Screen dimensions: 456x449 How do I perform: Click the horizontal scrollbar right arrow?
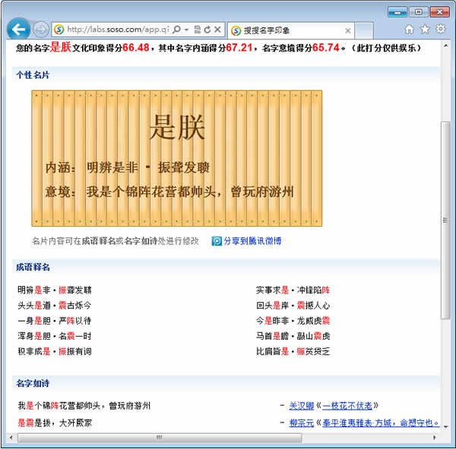click(434, 438)
